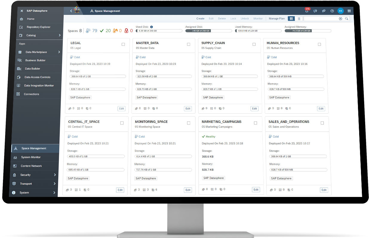
Task: Edit the SALES_AND_OPERATIONS space
Action: pos(324,190)
